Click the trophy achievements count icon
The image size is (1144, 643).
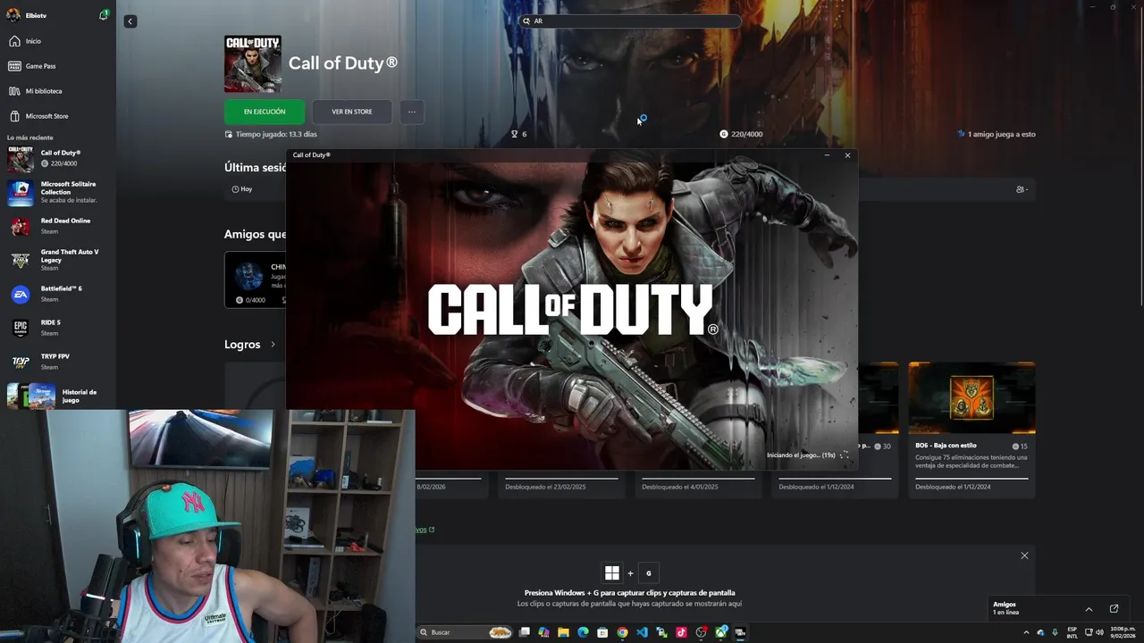[515, 134]
